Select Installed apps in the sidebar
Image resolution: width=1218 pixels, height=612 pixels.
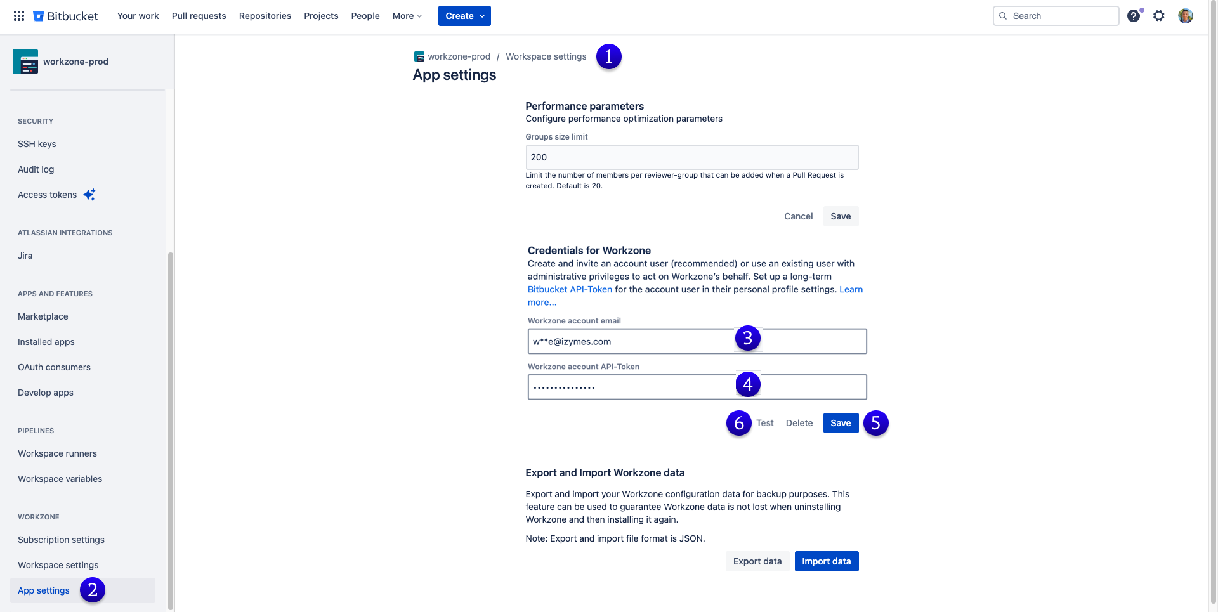point(46,342)
